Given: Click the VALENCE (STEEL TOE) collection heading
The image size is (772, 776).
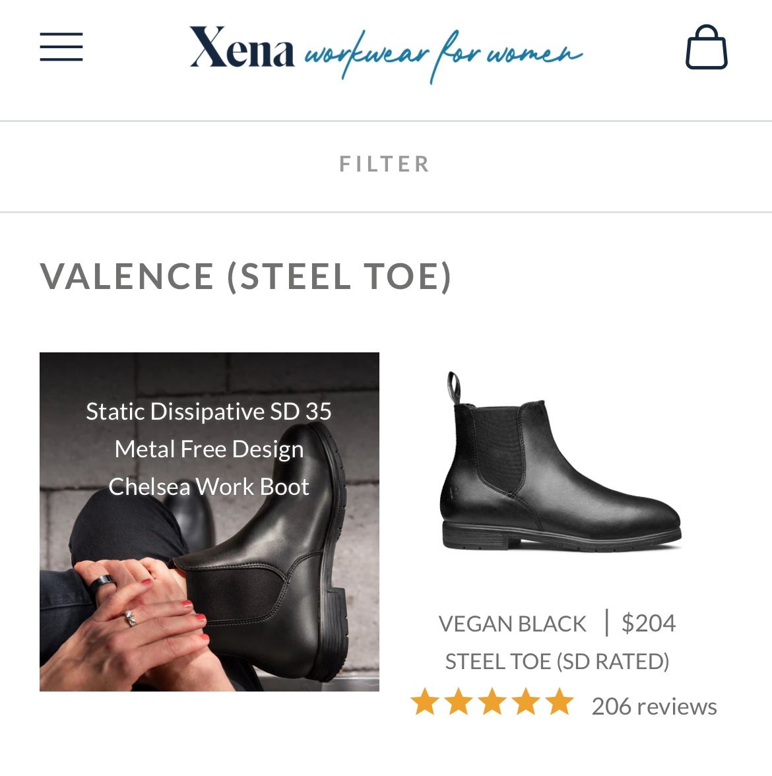Looking at the screenshot, I should pyautogui.click(x=246, y=276).
